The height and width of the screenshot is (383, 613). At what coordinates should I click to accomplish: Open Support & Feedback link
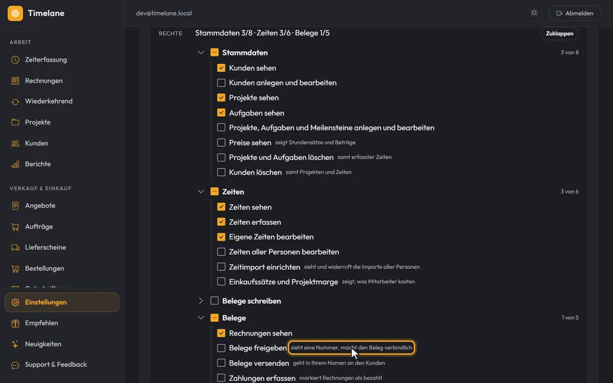point(62,365)
